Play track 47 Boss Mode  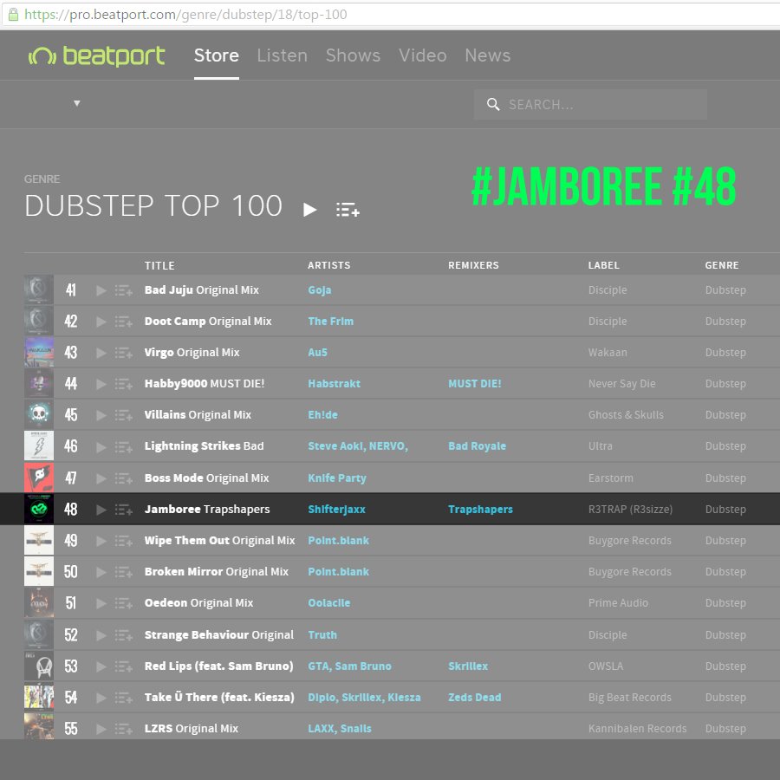pyautogui.click(x=101, y=478)
